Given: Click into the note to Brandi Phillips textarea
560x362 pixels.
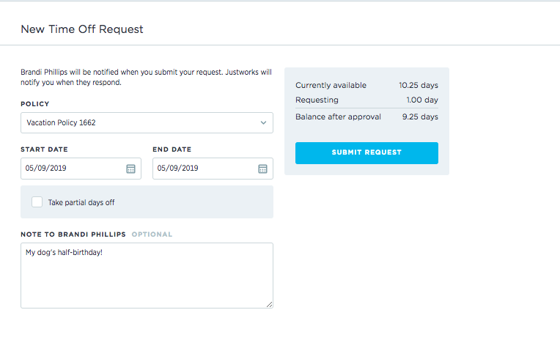Looking at the screenshot, I should pyautogui.click(x=147, y=276).
